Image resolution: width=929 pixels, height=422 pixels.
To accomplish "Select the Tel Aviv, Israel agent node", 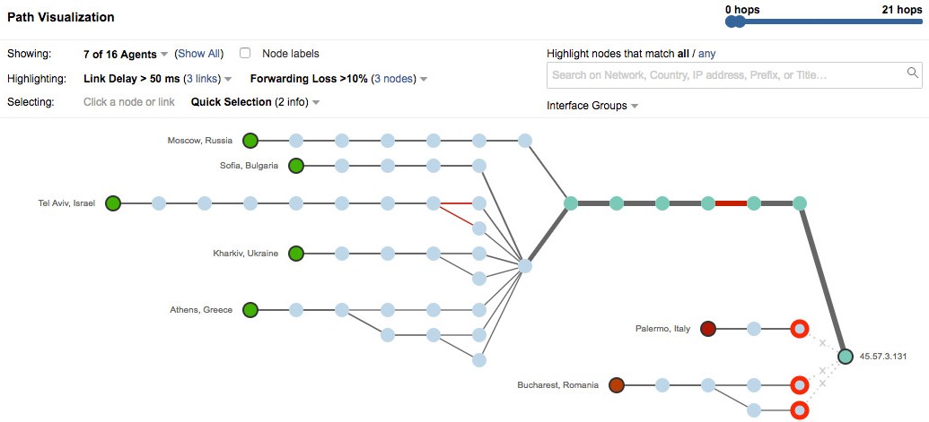I will click(113, 203).
